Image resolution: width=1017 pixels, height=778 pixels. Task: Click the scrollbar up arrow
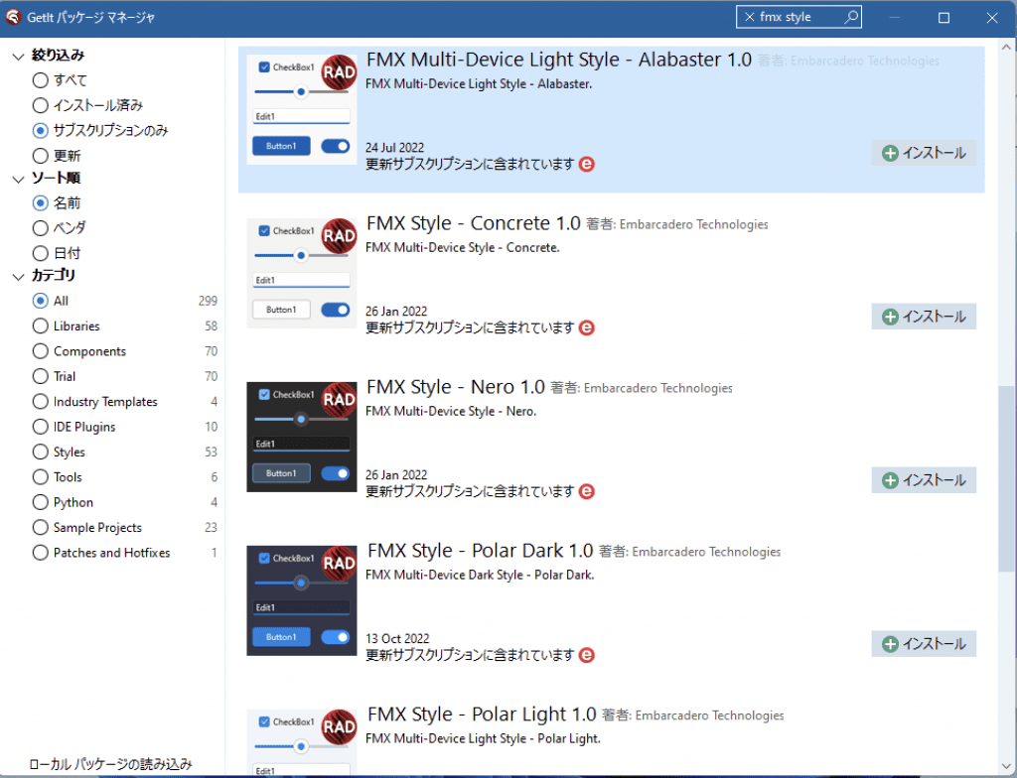click(1006, 47)
